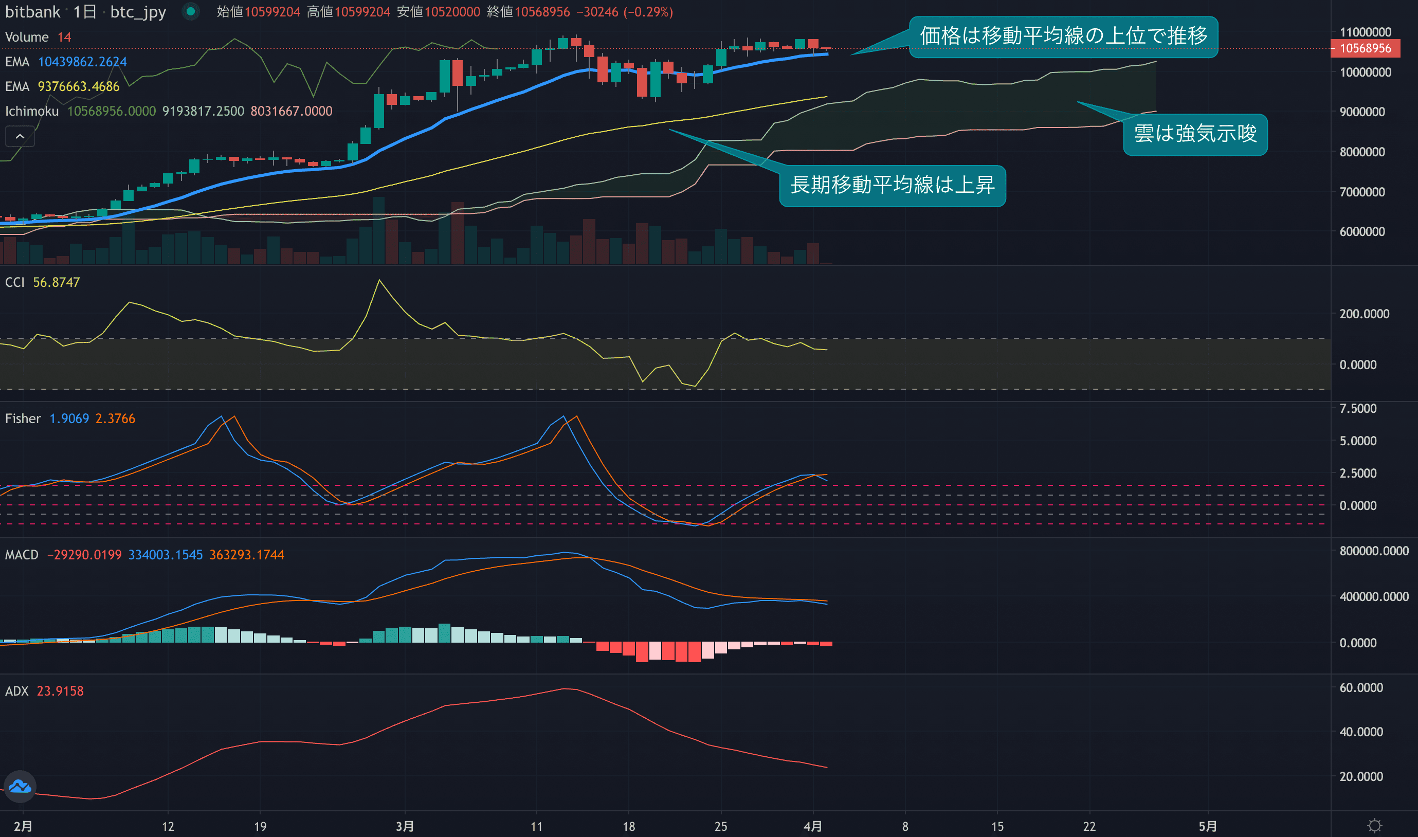Select the Fisher indicator label

(23, 419)
